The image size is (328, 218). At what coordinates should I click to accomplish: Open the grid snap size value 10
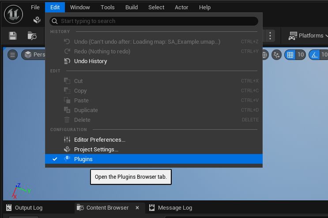[301, 55]
